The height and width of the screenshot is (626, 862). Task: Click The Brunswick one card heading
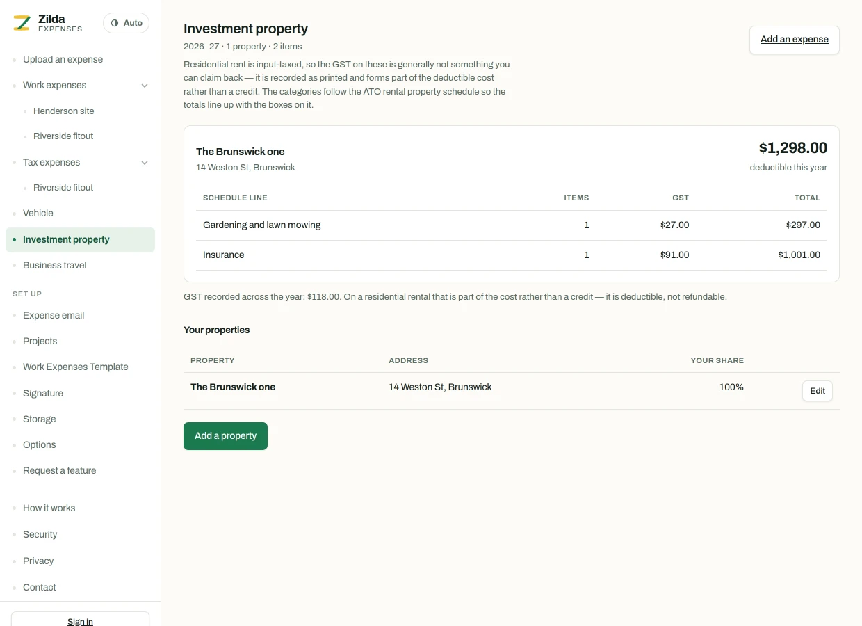click(x=240, y=152)
